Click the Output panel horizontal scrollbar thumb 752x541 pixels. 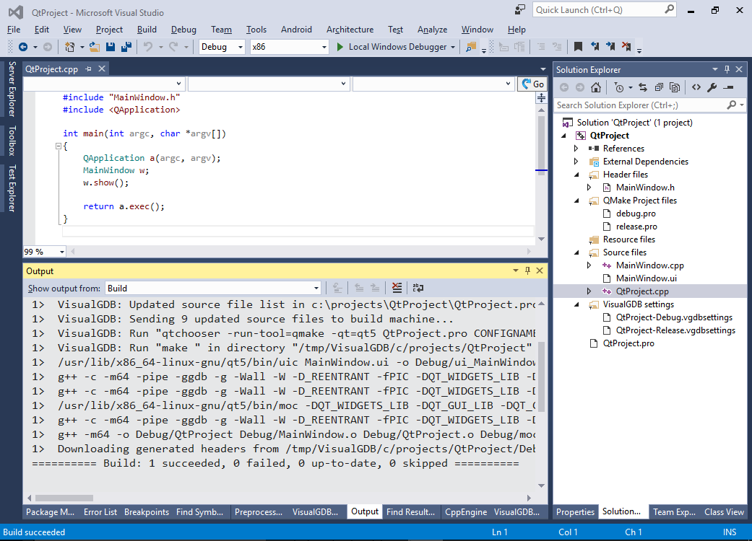coord(64,498)
